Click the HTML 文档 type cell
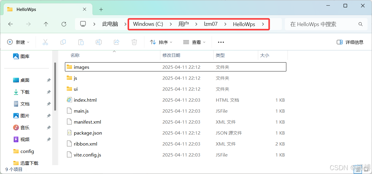Image resolution: width=372 pixels, height=174 pixels. click(227, 100)
